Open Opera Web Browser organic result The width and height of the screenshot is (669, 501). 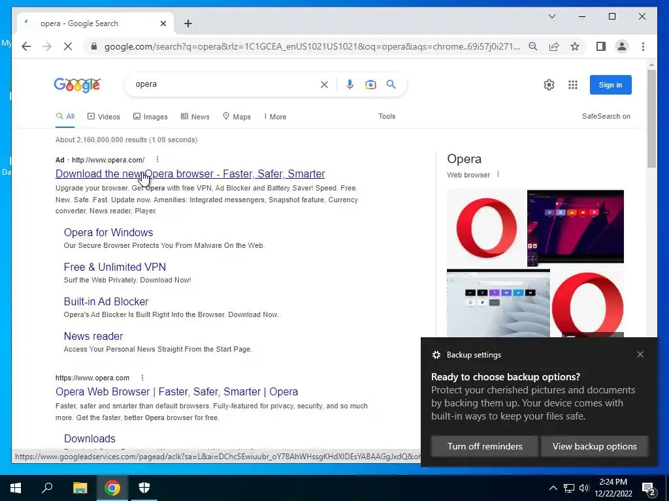point(176,391)
